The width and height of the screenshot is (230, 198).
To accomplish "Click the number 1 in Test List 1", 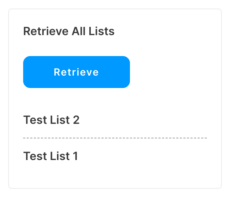I will (75, 156).
